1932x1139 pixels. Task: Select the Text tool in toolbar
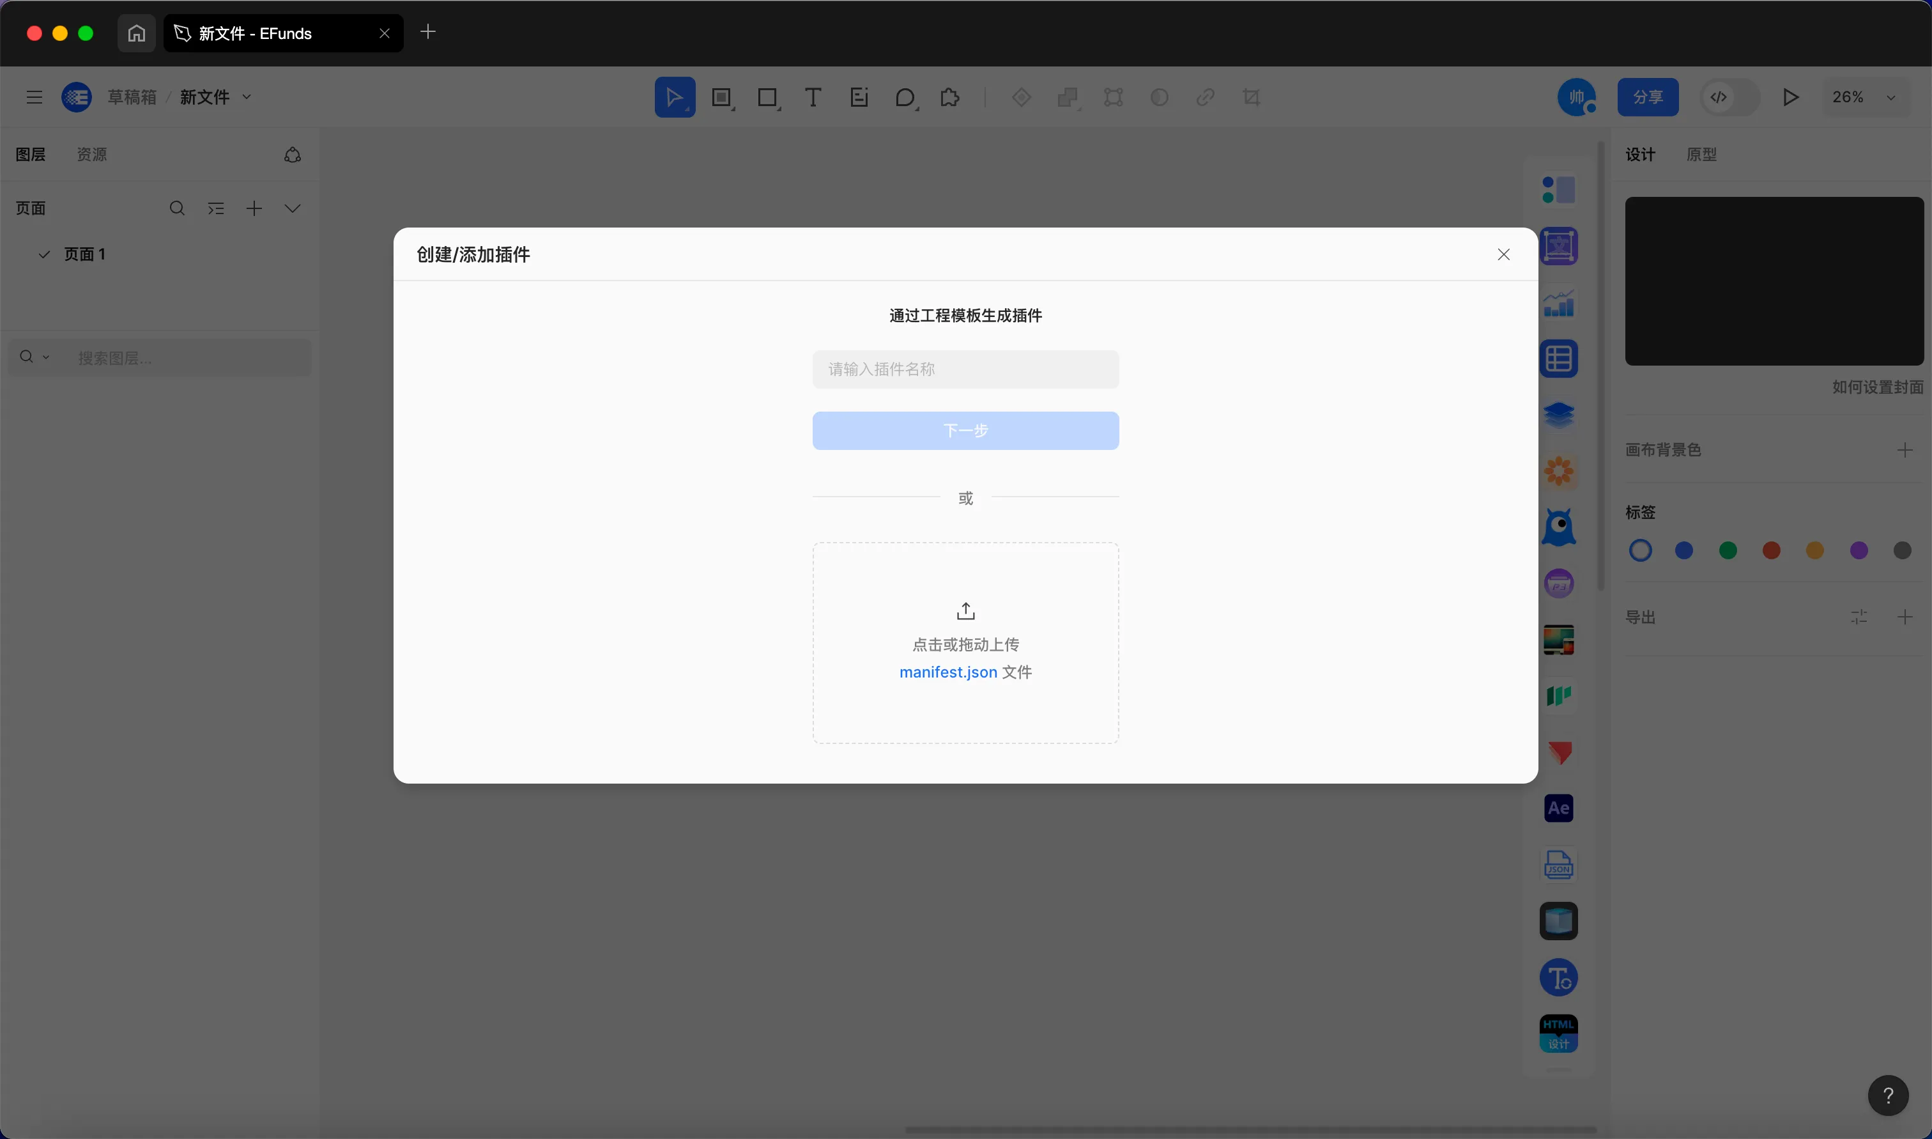(813, 98)
